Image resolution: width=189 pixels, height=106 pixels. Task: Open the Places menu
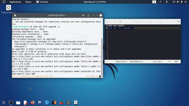28,2
